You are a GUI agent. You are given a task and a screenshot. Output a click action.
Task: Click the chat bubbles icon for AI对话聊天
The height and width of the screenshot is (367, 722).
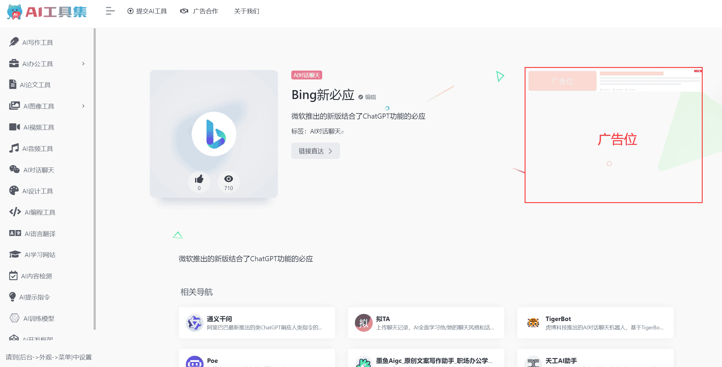point(14,169)
